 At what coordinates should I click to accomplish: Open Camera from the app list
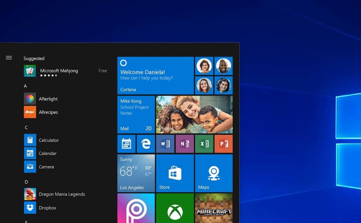[46, 167]
